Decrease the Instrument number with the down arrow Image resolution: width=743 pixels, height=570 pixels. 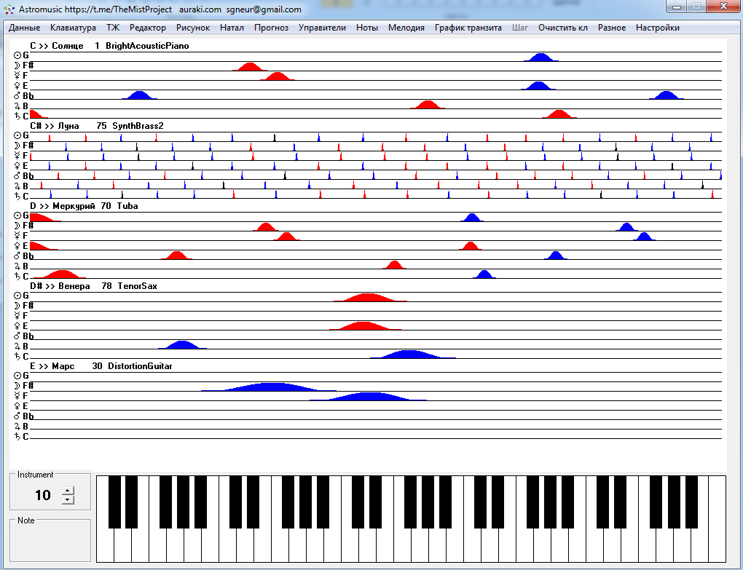point(68,499)
